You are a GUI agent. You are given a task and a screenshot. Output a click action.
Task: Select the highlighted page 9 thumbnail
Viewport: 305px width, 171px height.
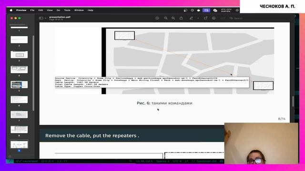19,144
